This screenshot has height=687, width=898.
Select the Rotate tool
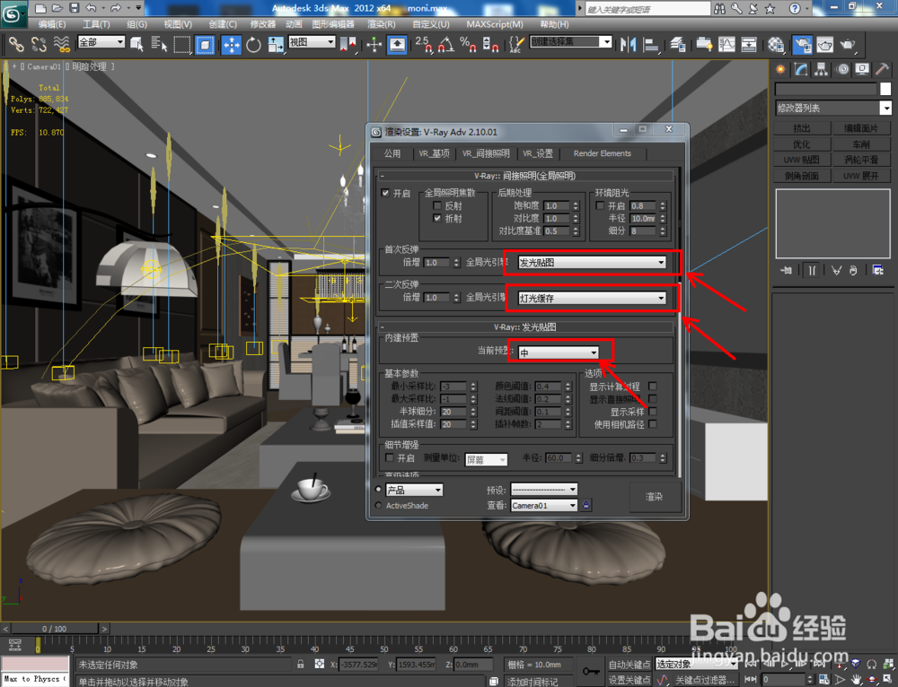253,45
